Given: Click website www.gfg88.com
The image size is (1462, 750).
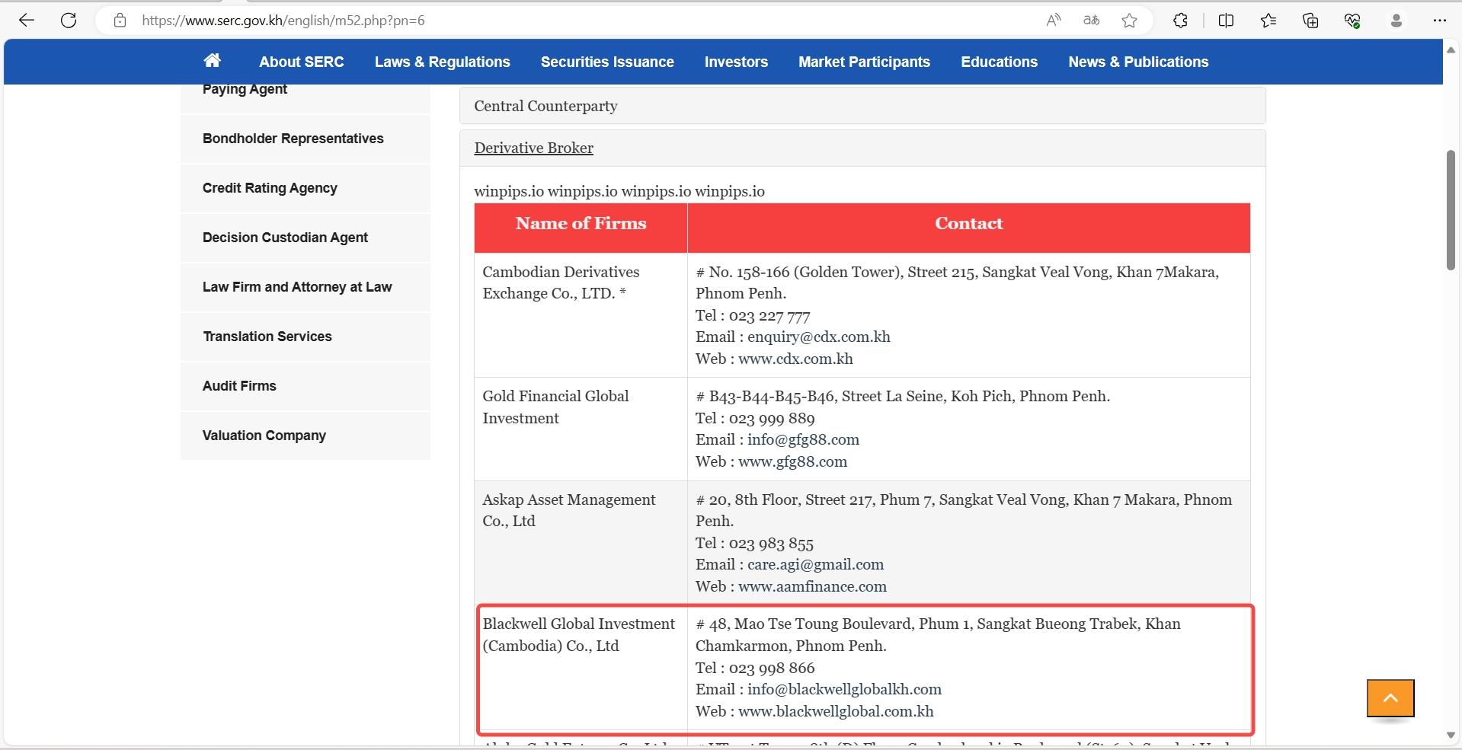Looking at the screenshot, I should pos(792,462).
